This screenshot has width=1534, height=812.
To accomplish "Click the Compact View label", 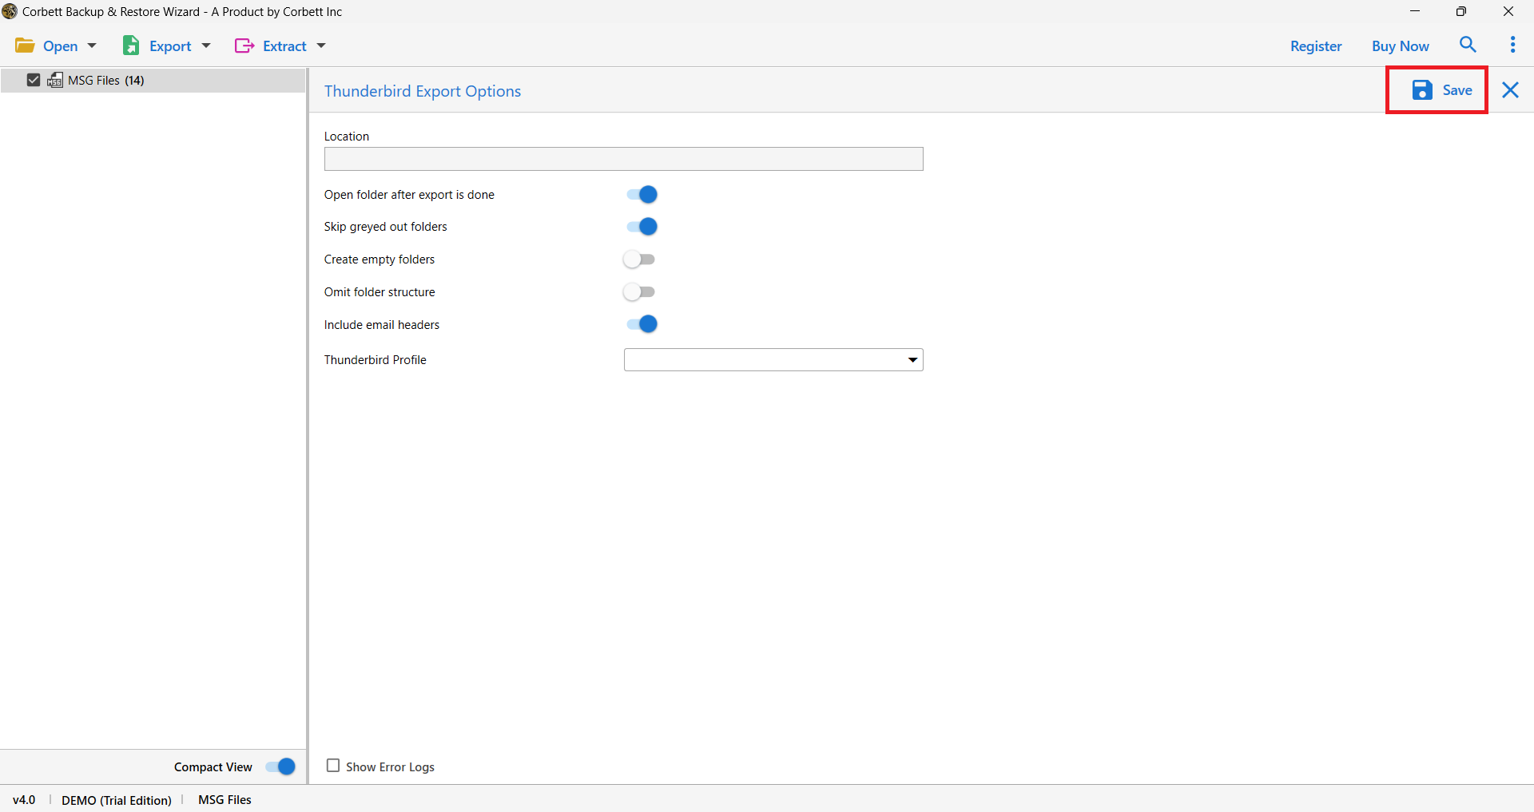I will [213, 766].
